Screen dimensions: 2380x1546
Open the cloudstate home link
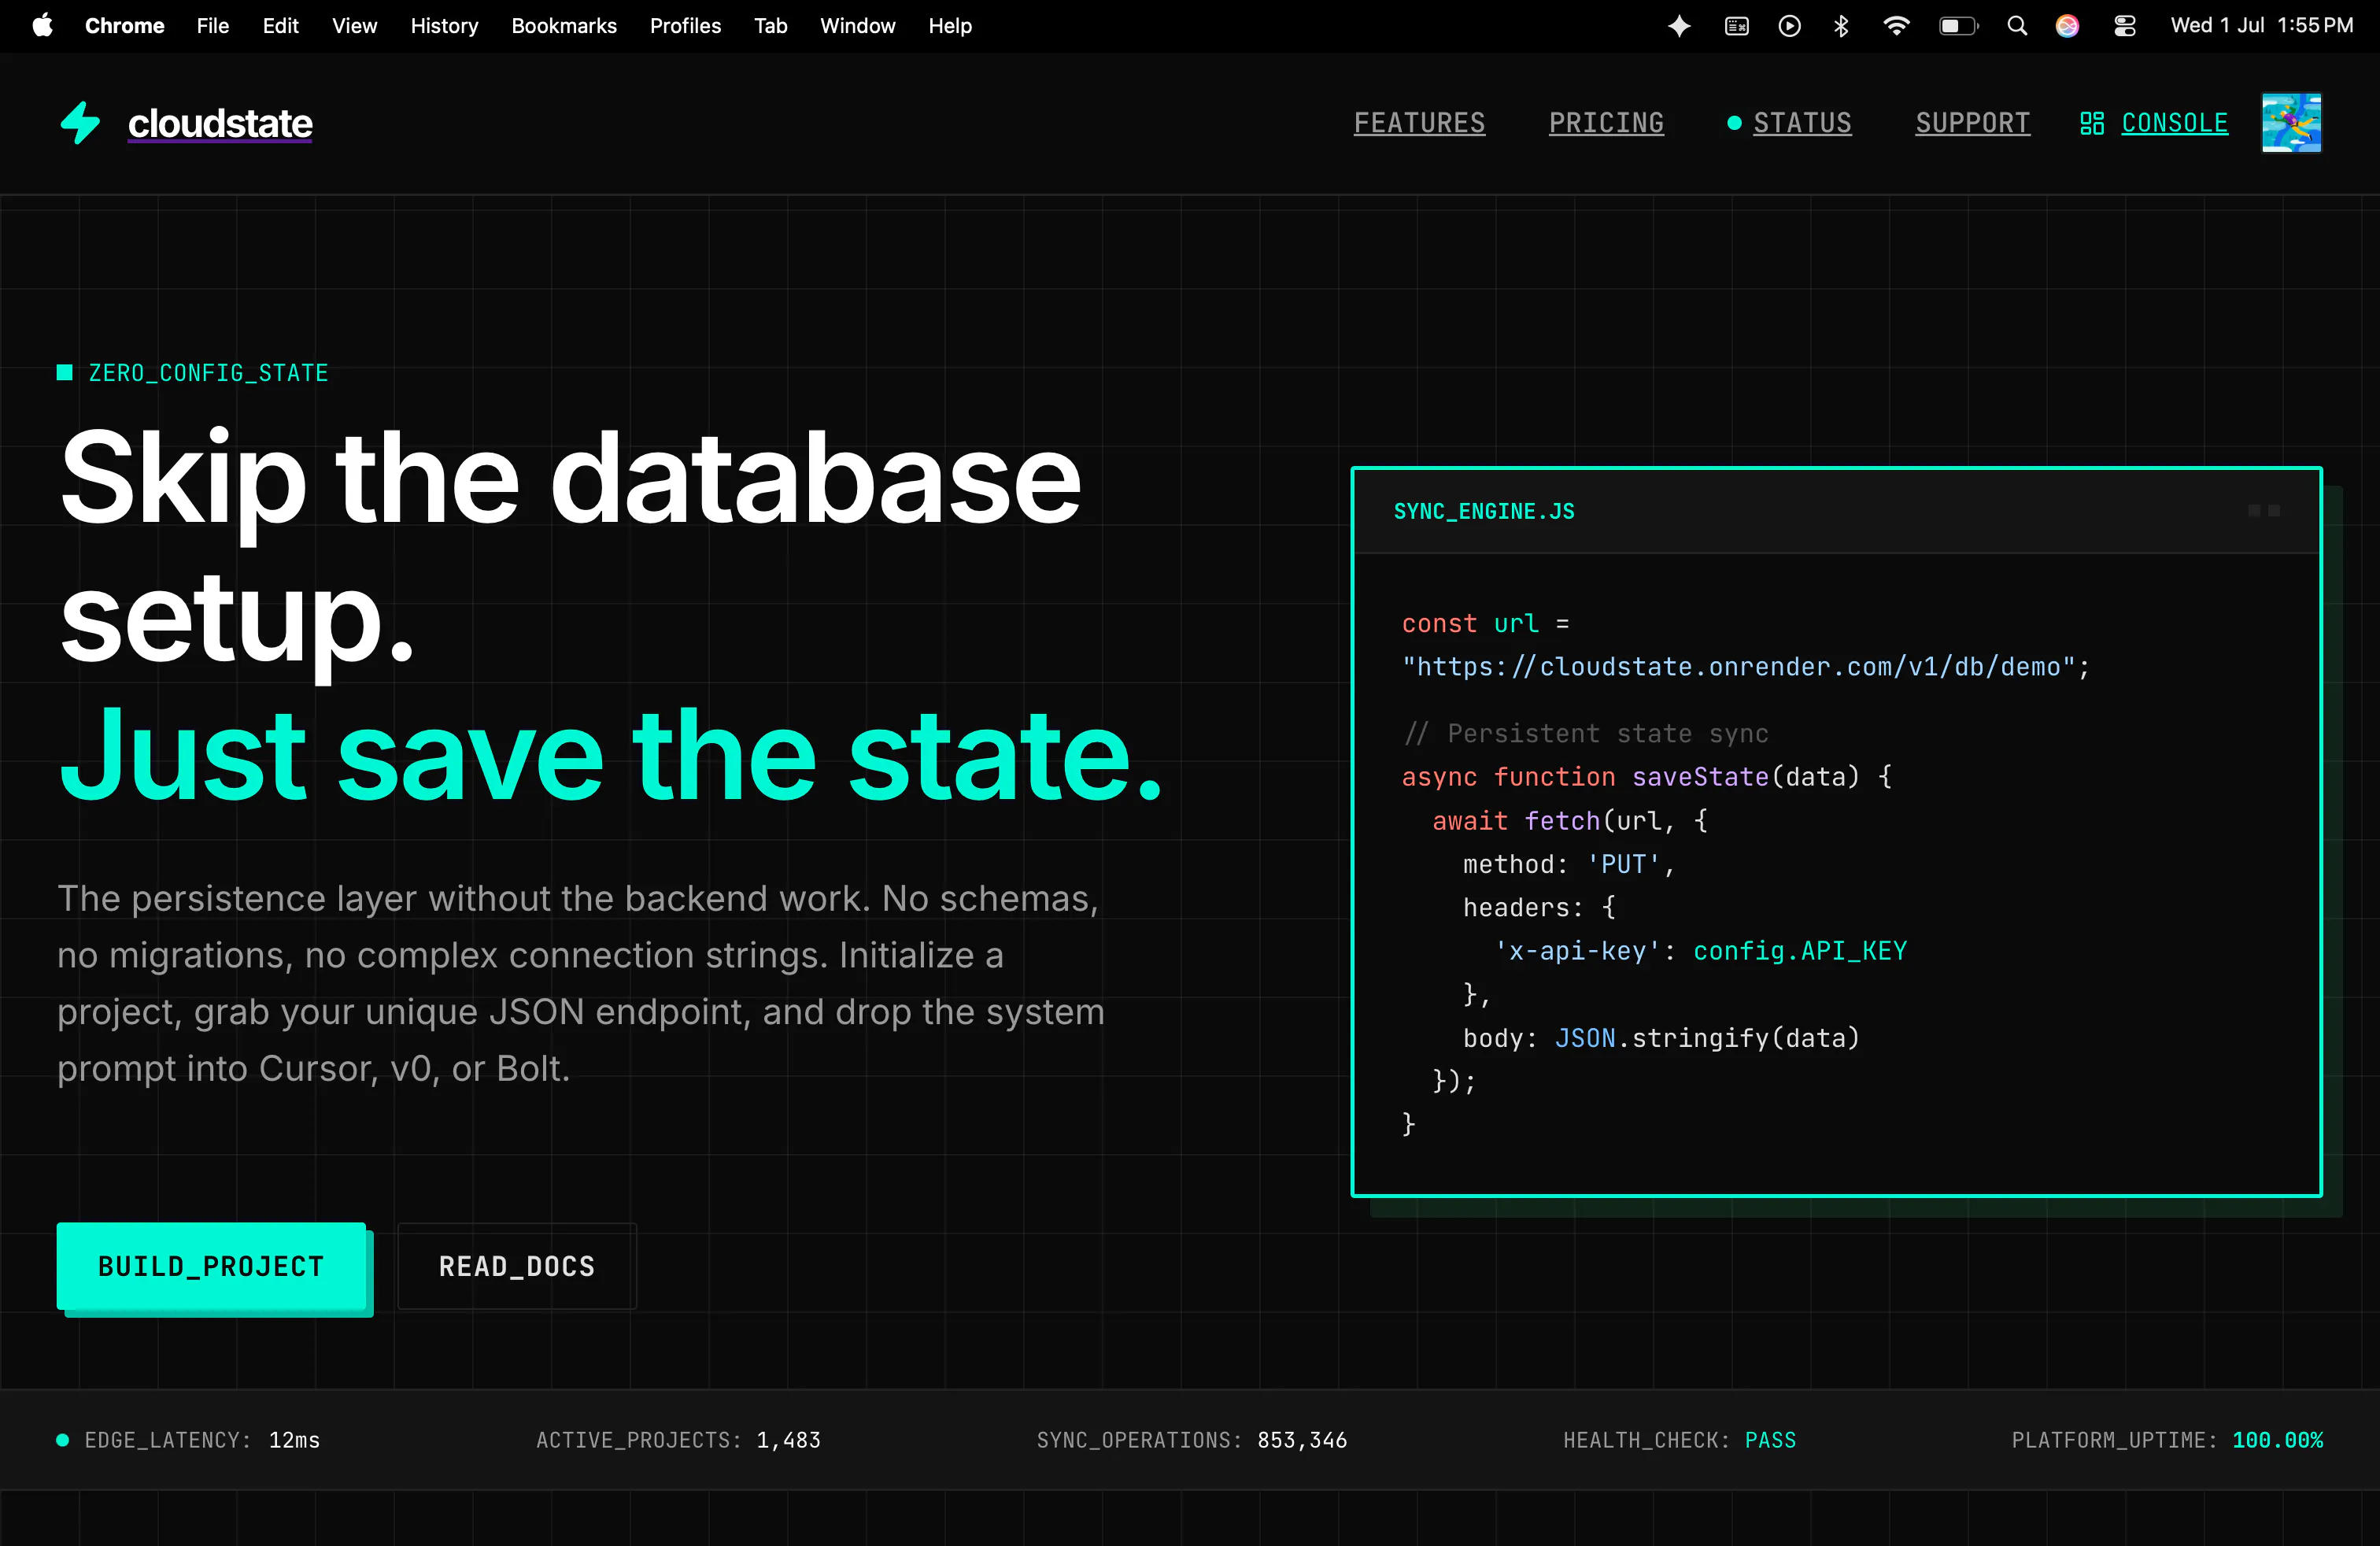point(220,123)
